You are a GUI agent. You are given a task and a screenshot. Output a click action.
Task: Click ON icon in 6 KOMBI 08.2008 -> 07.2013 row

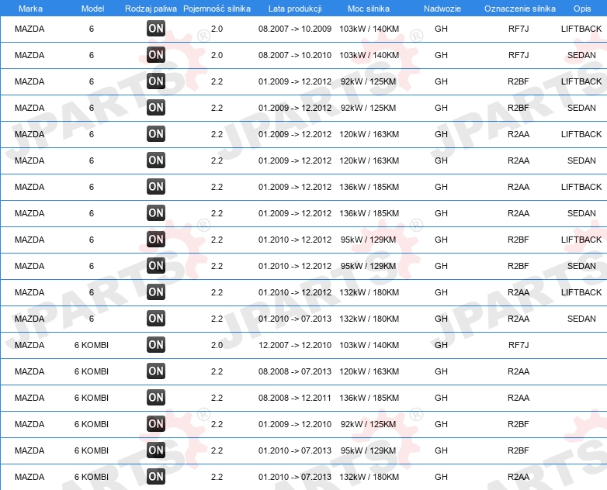(x=156, y=371)
